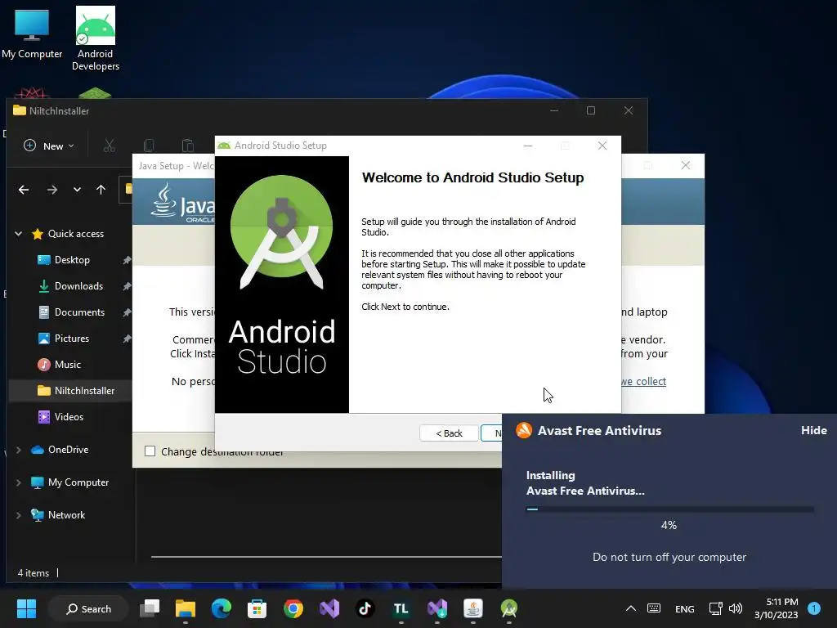The width and height of the screenshot is (837, 628).
Task: Click the Copy icon in the File Explorer toolbar
Action: click(149, 146)
